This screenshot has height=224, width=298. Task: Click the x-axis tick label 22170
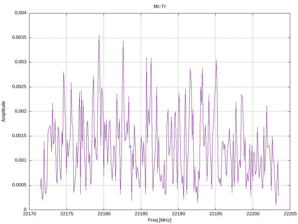click(x=29, y=214)
